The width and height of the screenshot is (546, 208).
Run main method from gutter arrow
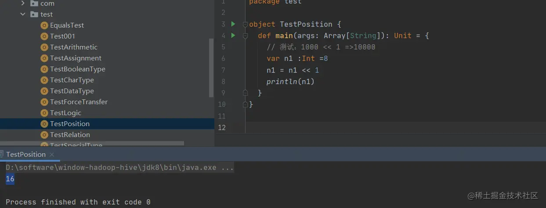(x=233, y=35)
